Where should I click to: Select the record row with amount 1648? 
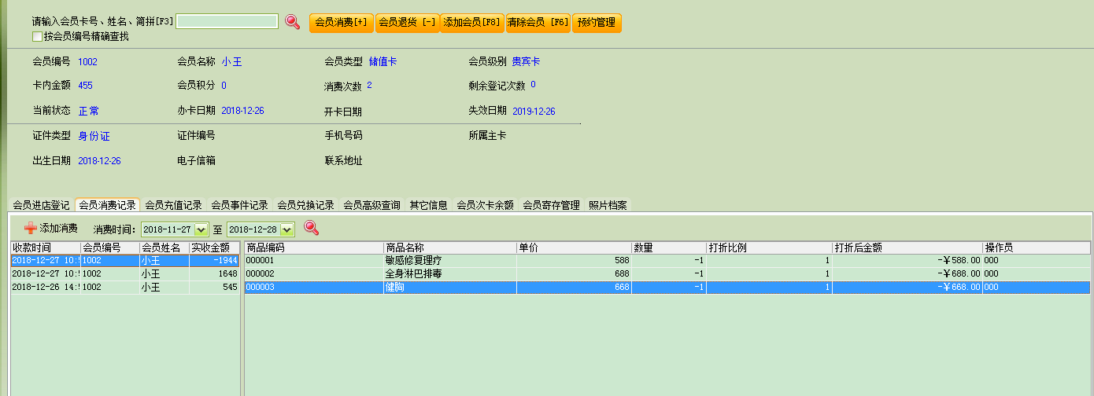point(125,273)
